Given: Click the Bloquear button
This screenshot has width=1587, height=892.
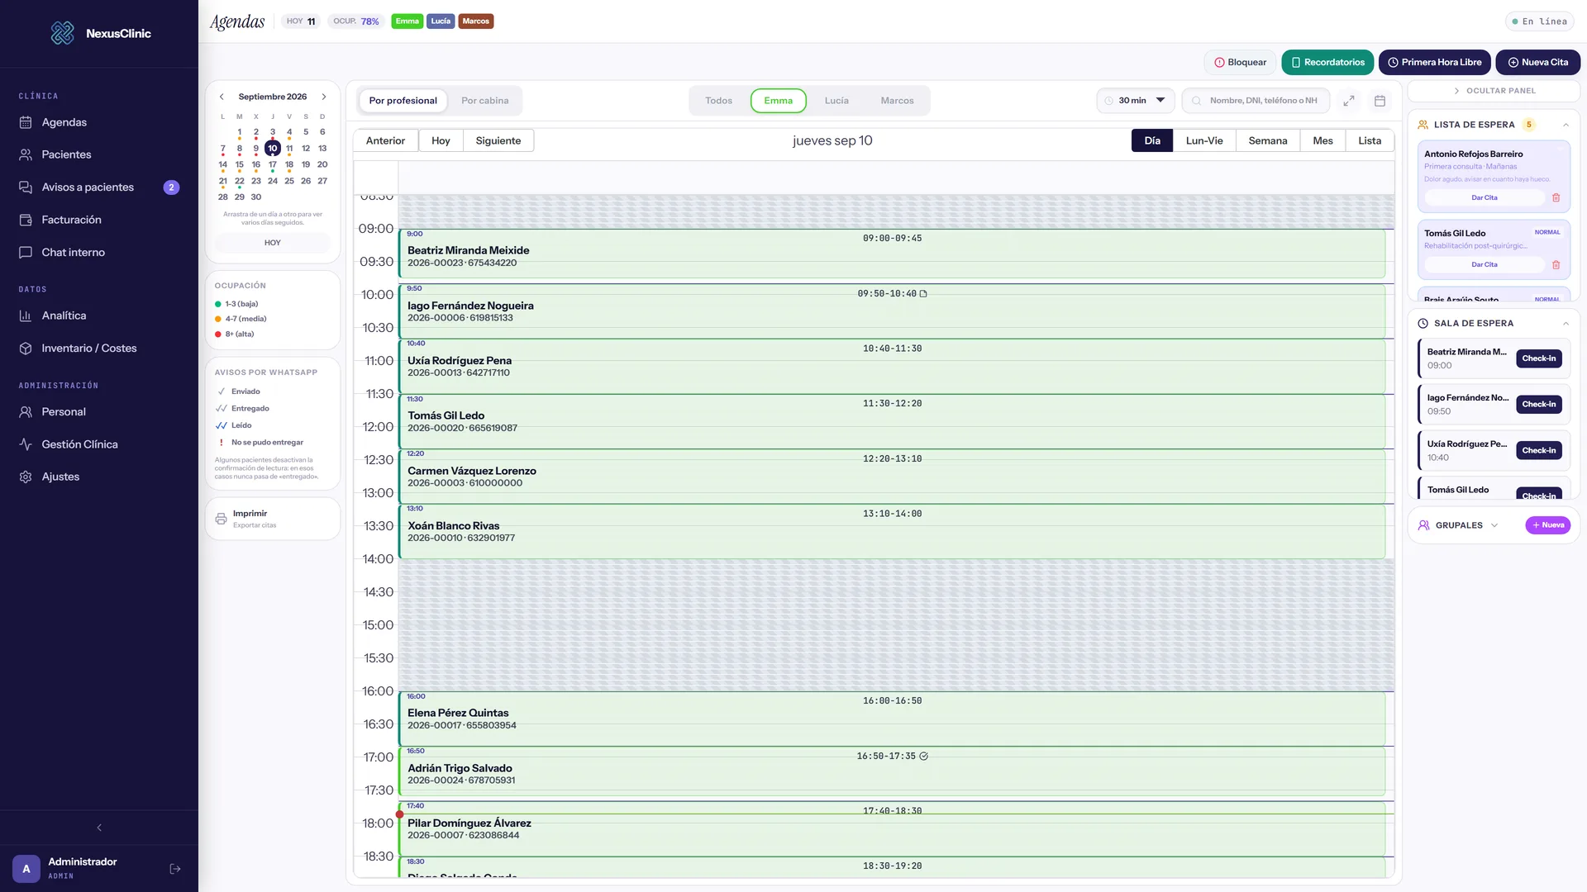Looking at the screenshot, I should coord(1241,63).
